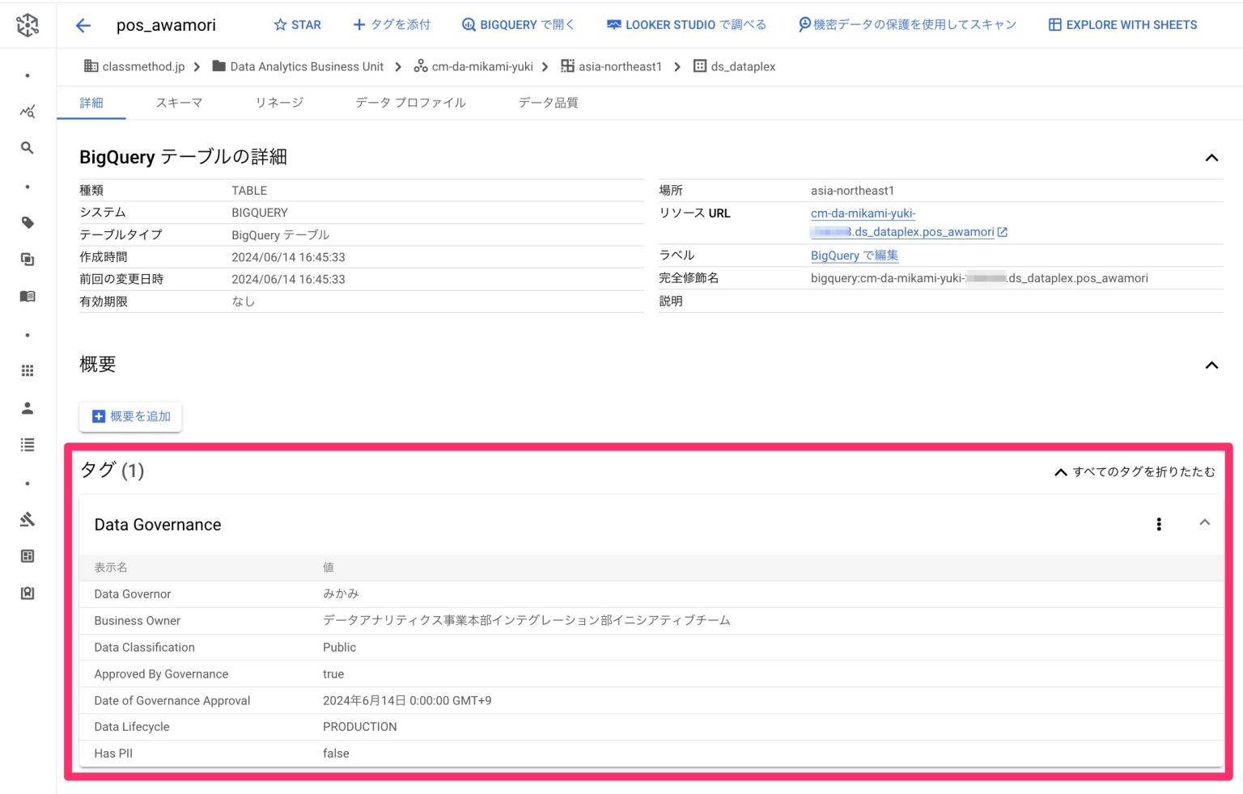Click the tag icon in the left sidebar
The image size is (1243, 794).
pyautogui.click(x=27, y=222)
